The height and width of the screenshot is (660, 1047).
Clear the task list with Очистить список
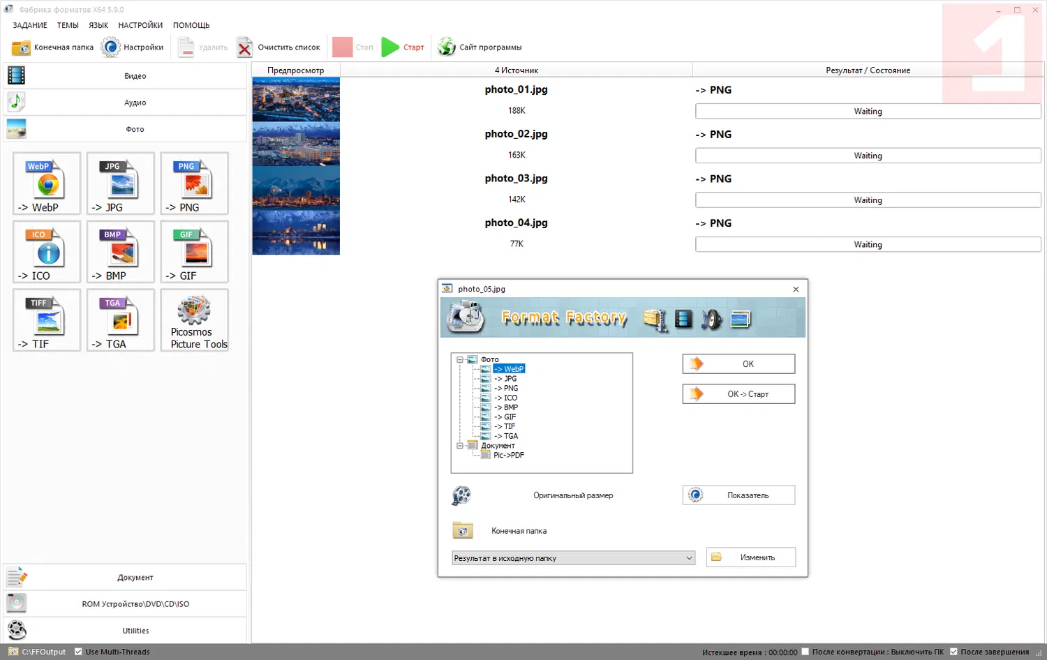pyautogui.click(x=279, y=47)
